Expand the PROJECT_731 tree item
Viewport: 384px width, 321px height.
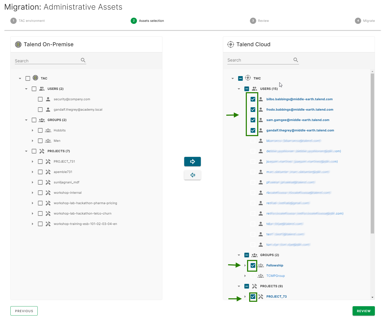[32, 161]
